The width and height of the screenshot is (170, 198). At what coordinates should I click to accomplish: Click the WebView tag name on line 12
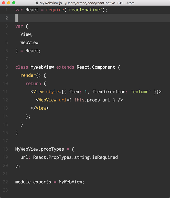coord(47,100)
